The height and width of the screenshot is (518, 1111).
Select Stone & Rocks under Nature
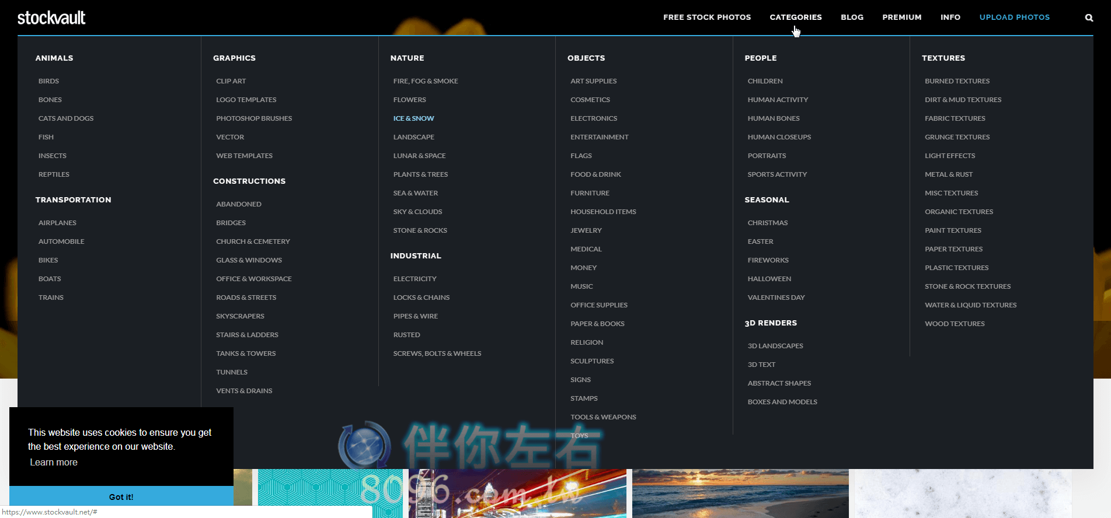point(420,230)
